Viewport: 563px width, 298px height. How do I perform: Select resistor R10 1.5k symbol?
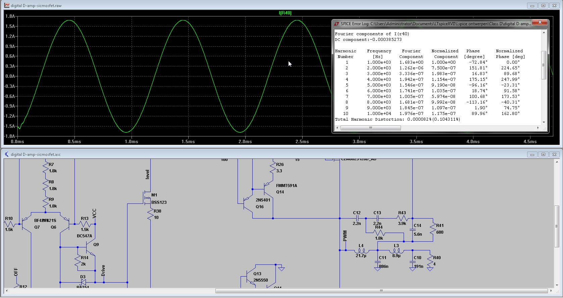pos(9,224)
